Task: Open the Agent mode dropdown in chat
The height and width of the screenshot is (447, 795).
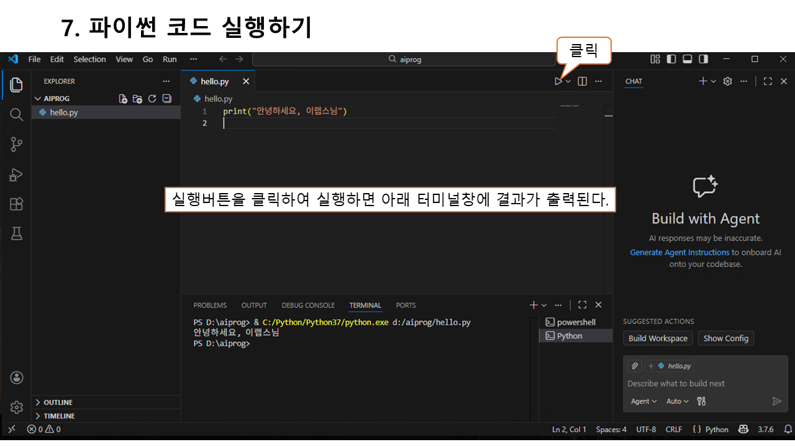Action: pos(643,401)
